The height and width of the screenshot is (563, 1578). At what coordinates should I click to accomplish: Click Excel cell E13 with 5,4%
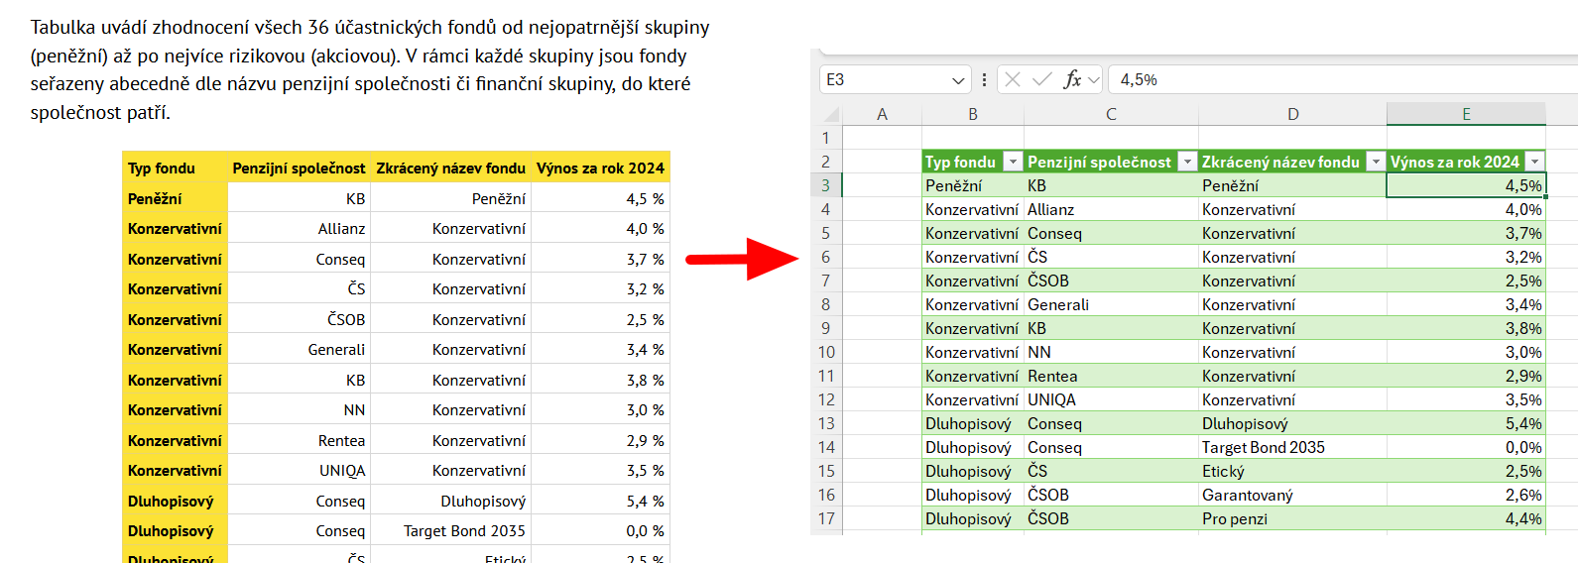(1466, 423)
